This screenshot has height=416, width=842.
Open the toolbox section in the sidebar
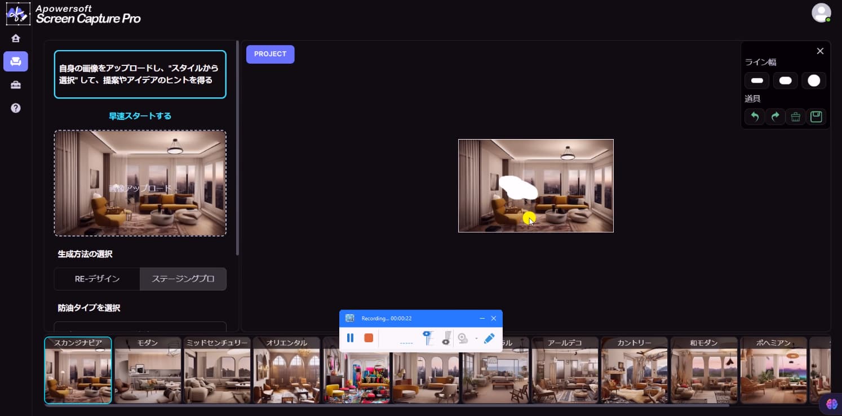click(15, 84)
